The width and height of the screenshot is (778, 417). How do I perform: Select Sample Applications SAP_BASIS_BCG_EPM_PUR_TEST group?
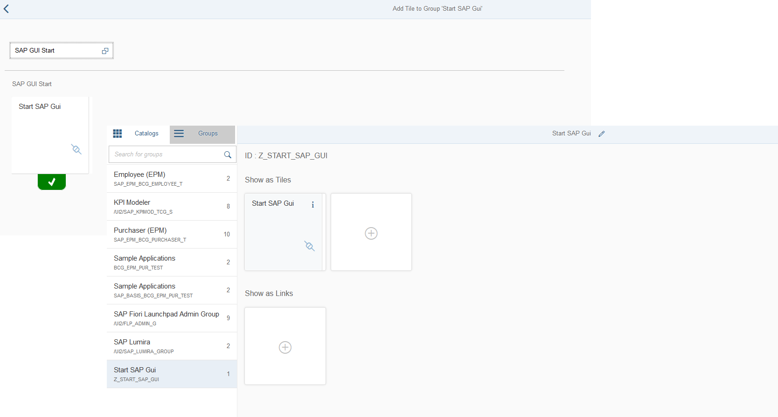[172, 290]
